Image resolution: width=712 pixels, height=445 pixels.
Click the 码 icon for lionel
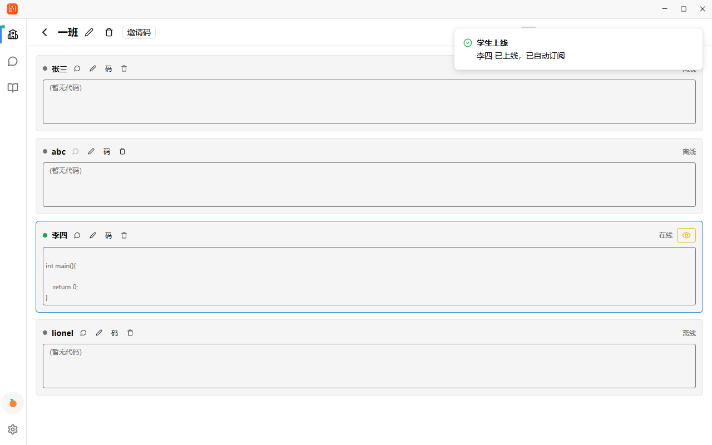click(115, 333)
